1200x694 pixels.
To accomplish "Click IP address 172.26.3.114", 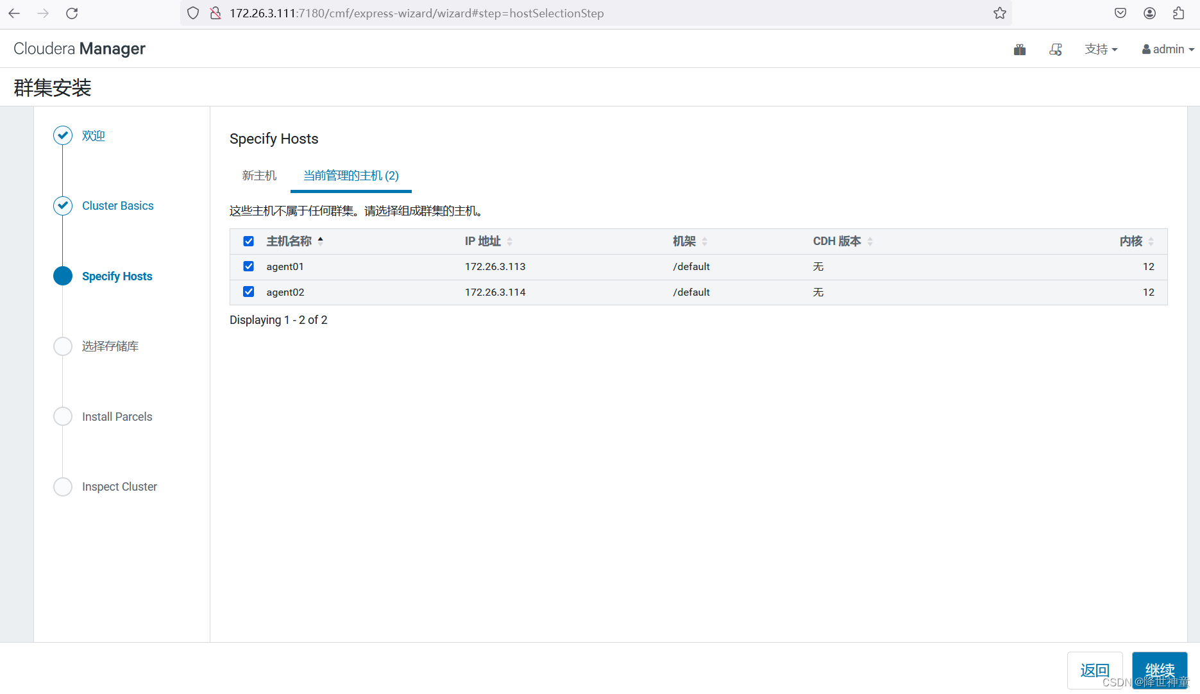I will coord(495,292).
